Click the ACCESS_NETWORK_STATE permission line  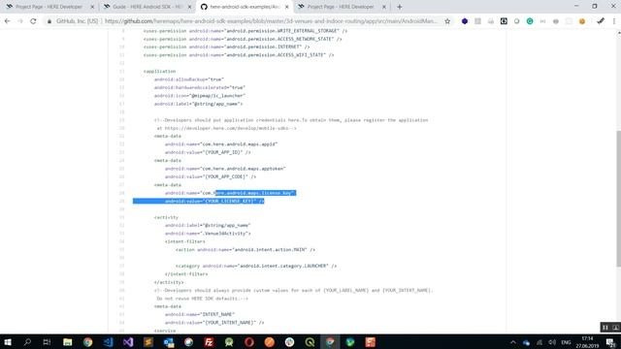[x=243, y=39]
